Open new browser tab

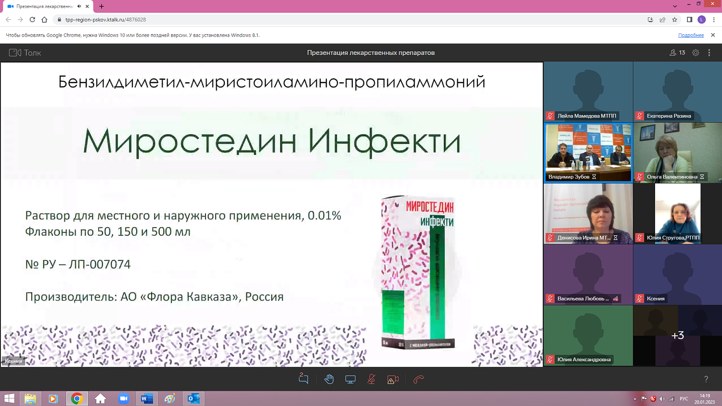[x=102, y=6]
